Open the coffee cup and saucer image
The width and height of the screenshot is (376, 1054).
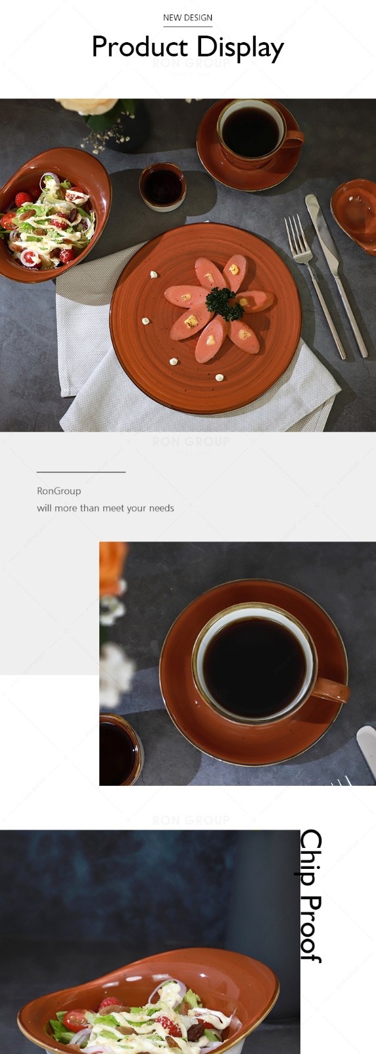[x=237, y=663]
